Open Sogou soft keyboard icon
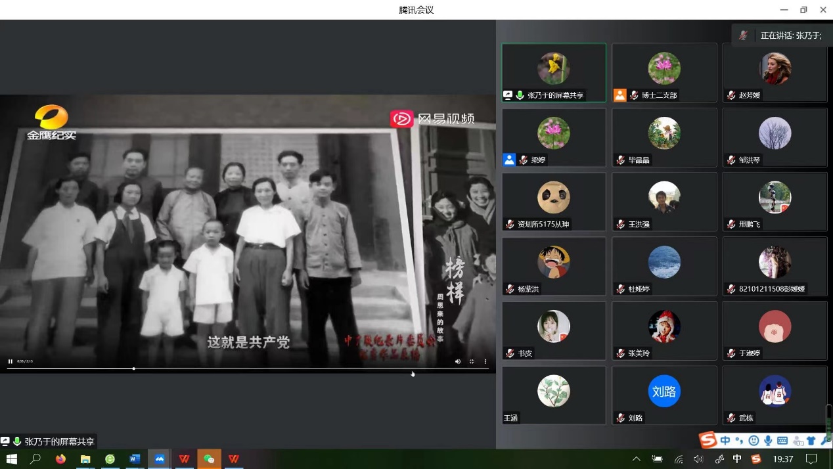The height and width of the screenshot is (469, 833). click(782, 440)
